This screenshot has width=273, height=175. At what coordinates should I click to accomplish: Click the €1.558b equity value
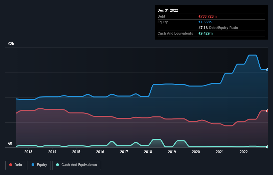(x=205, y=22)
